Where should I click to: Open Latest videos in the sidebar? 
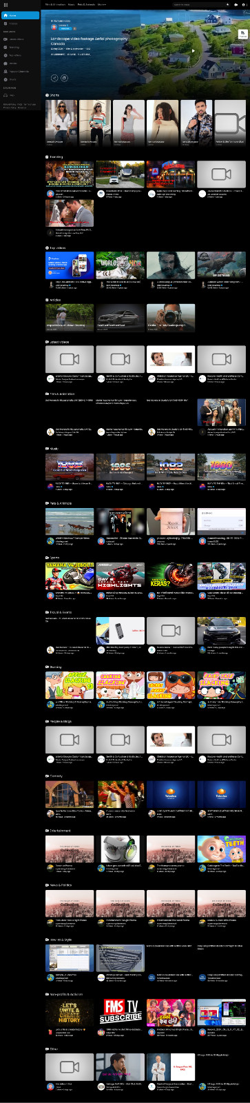pyautogui.click(x=17, y=39)
